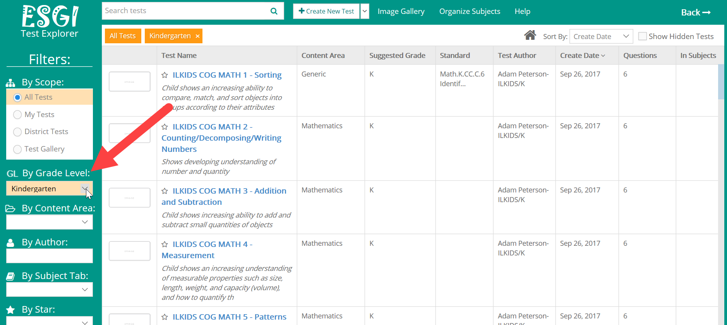
Task: Click the Back arrow button
Action: tap(696, 12)
